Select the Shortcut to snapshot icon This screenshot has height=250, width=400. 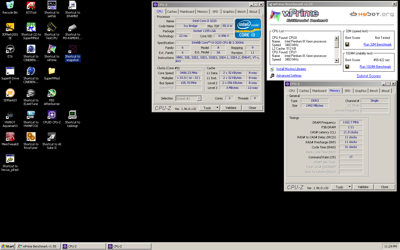point(72,53)
